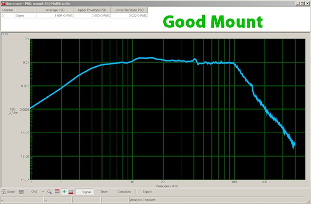Click the Analysis Complete status text
This screenshot has width=311, height=204.
142,200
